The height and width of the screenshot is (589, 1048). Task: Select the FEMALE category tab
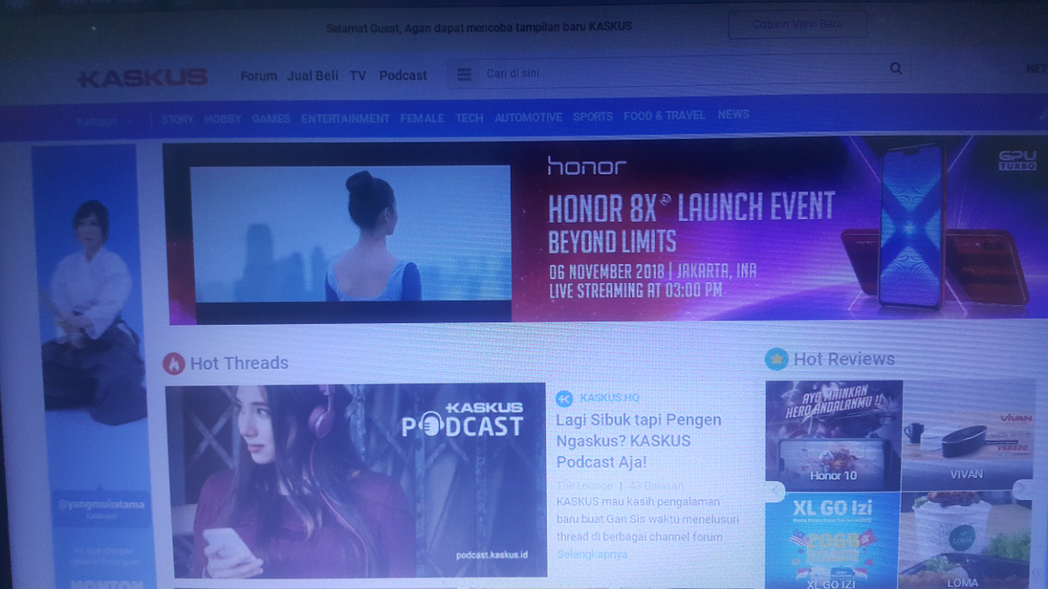coord(422,119)
